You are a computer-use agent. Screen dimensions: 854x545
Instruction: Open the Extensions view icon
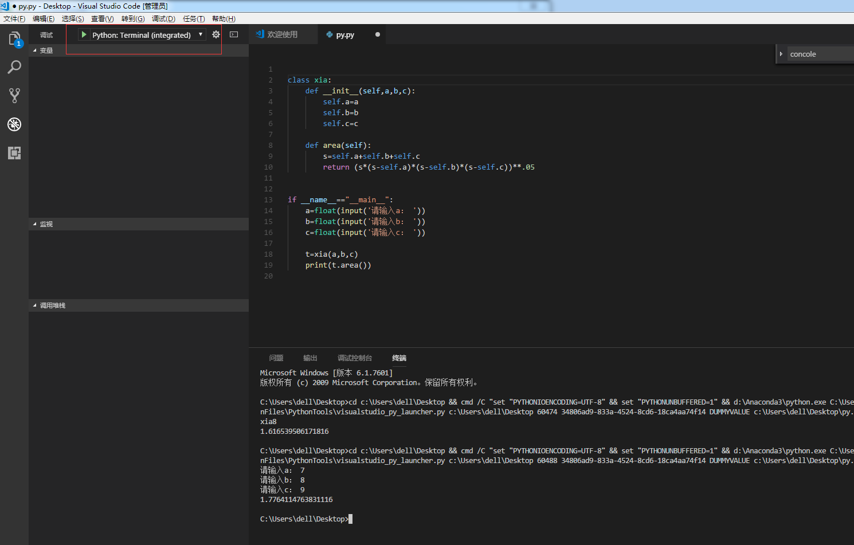click(x=14, y=153)
